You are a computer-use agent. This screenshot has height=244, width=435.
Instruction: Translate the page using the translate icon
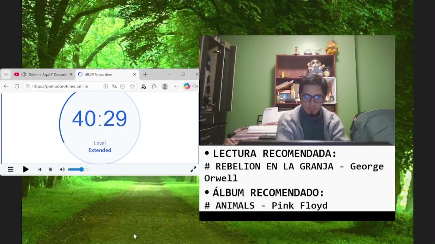click(114, 86)
